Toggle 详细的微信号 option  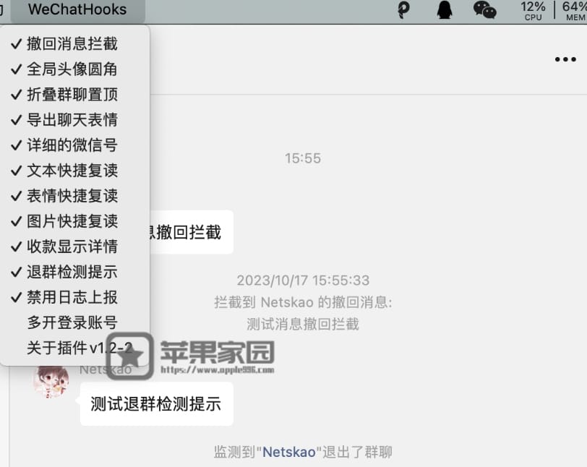tap(75, 145)
